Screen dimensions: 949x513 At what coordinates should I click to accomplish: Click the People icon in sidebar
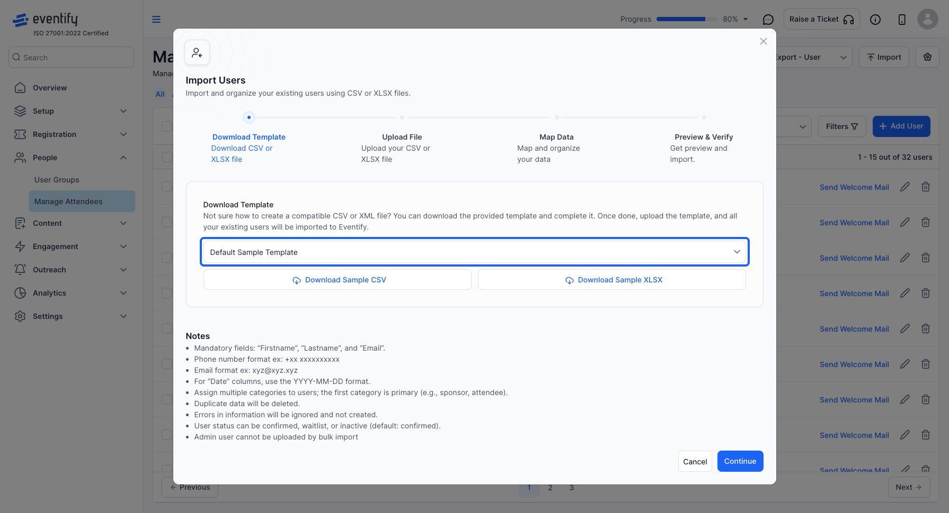(20, 158)
